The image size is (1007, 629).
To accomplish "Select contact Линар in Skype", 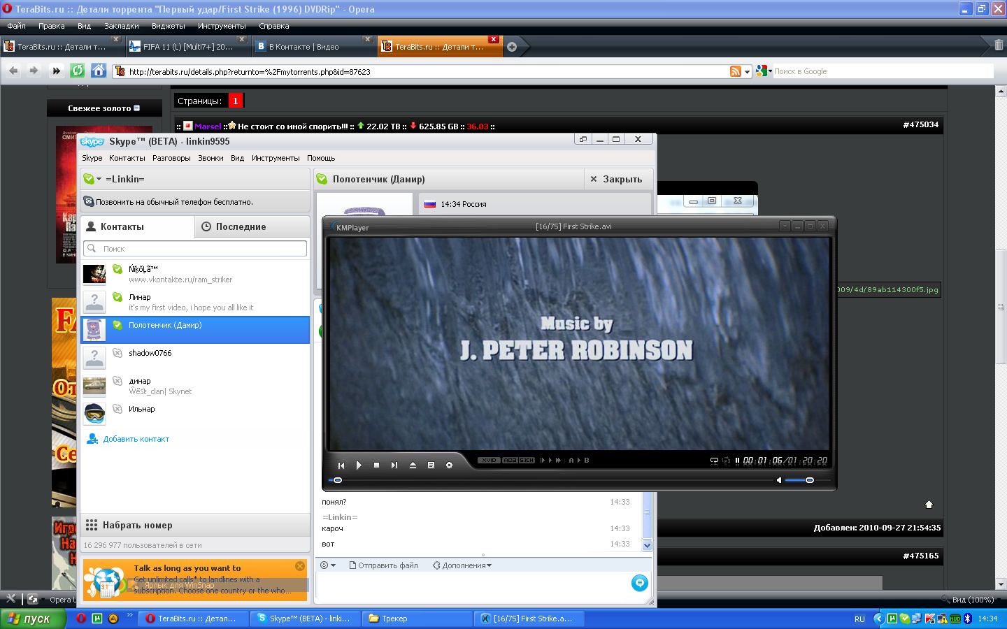I will point(195,302).
